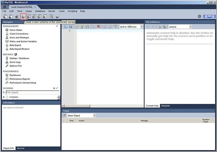Open performance Dashboard

(15, 75)
